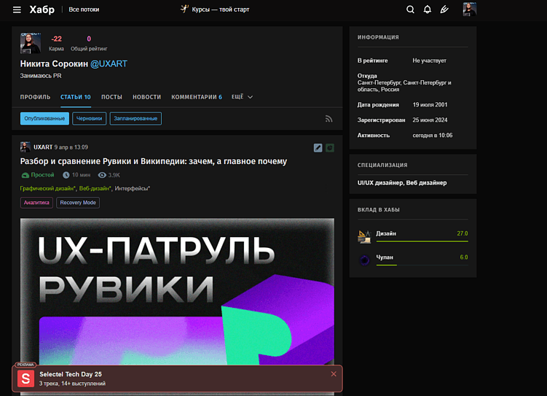Open Веб-дизайн hub link
This screenshot has width=547, height=396.
[x=95, y=189]
